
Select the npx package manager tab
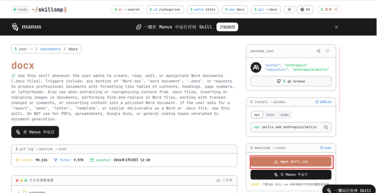(x=257, y=115)
